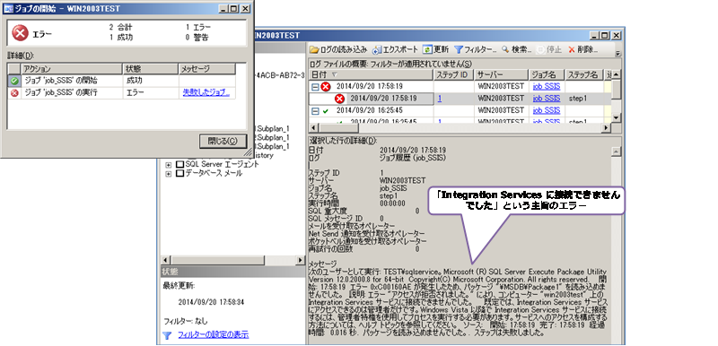Image resolution: width=718 pixels, height=346 pixels.
Task: Open the job_SSIS link in the step1 row
Action: click(547, 99)
